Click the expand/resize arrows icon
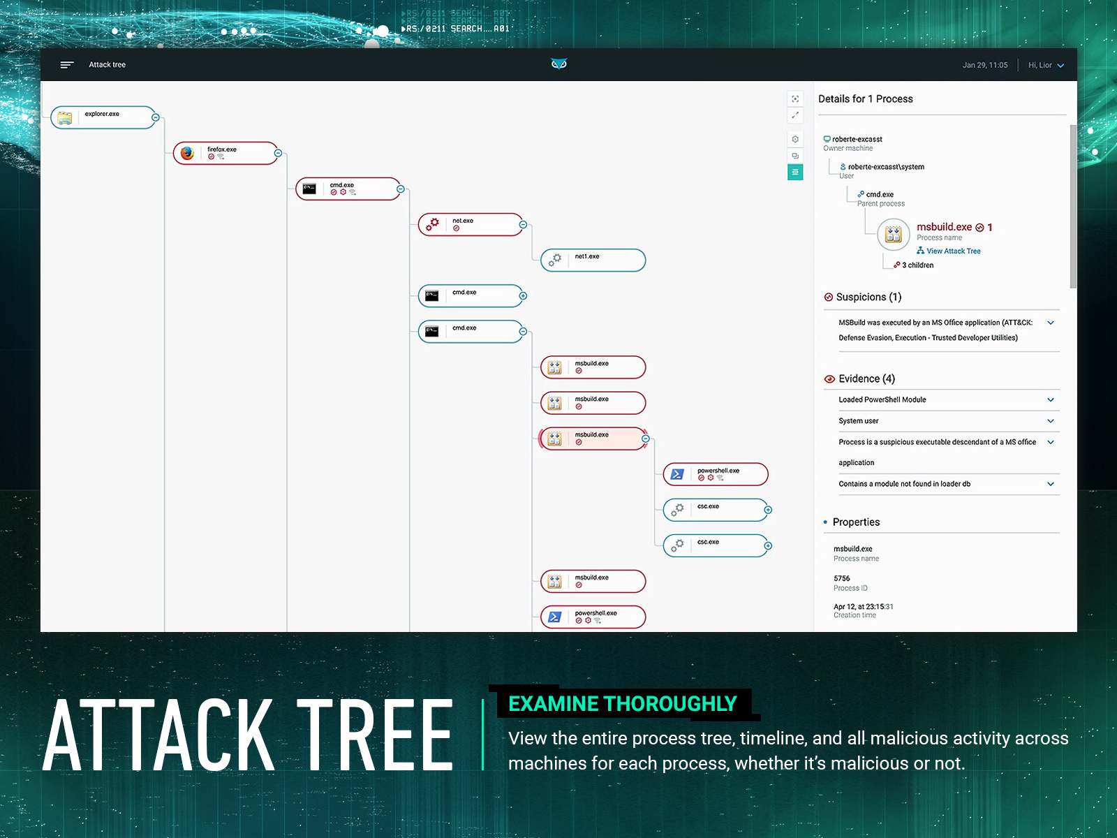Image resolution: width=1117 pixels, height=838 pixels. [x=795, y=115]
